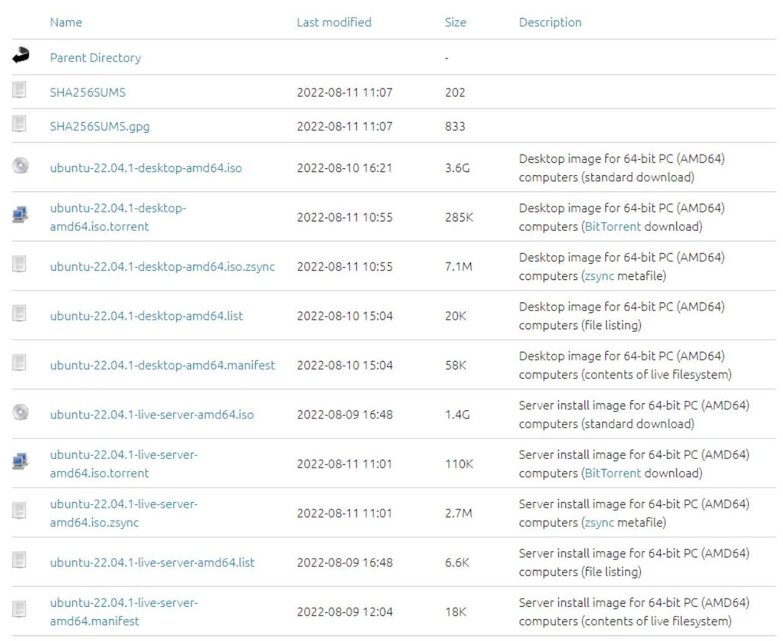Download ubuntu-22.04.1-desktop-amd64.iso.torrent file
The width and height of the screenshot is (783, 641).
[118, 217]
